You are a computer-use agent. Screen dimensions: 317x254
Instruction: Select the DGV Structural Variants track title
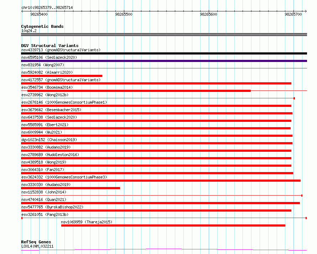point(50,46)
